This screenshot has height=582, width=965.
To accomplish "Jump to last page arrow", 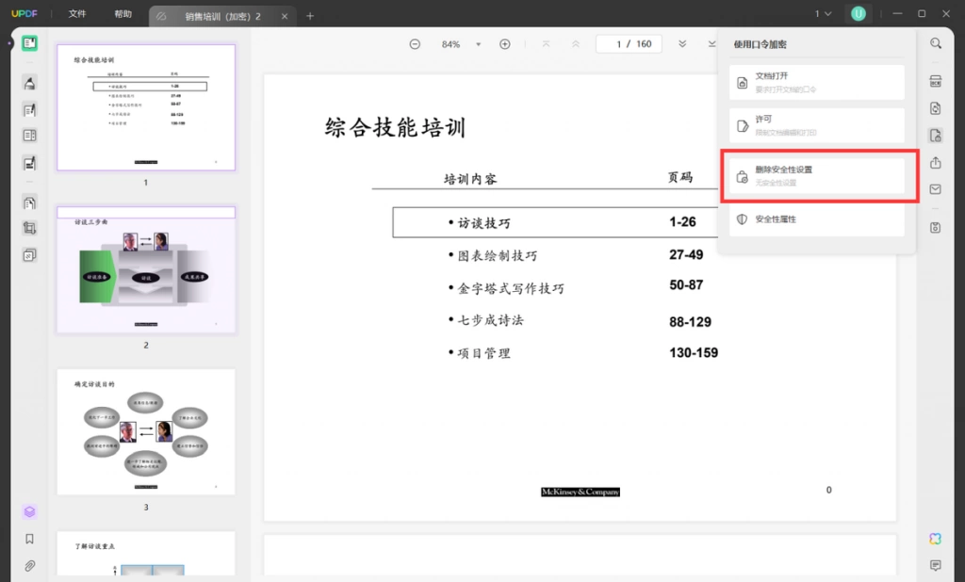I will coord(712,44).
